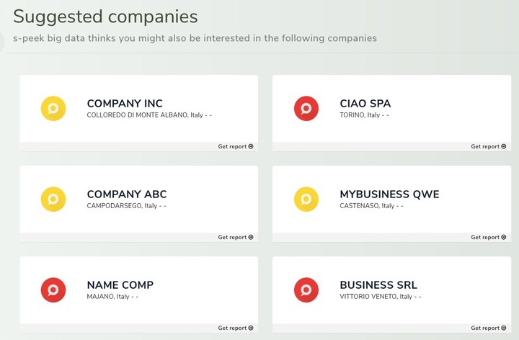Viewport: 519px width, 340px height.
Task: Get report for CIAO SPA
Action: tap(489, 146)
